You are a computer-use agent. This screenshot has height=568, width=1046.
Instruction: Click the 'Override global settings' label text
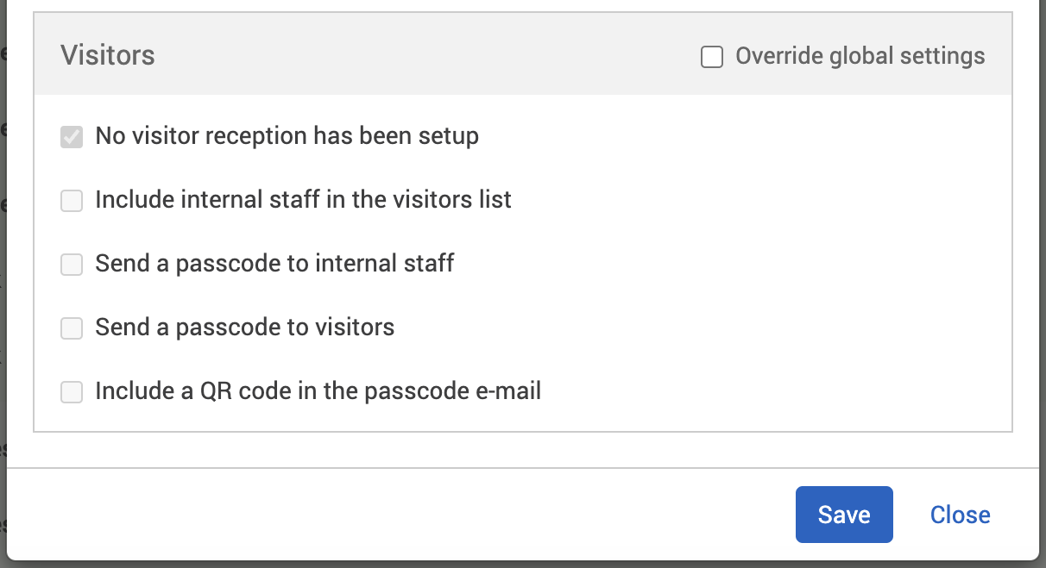[x=860, y=56]
